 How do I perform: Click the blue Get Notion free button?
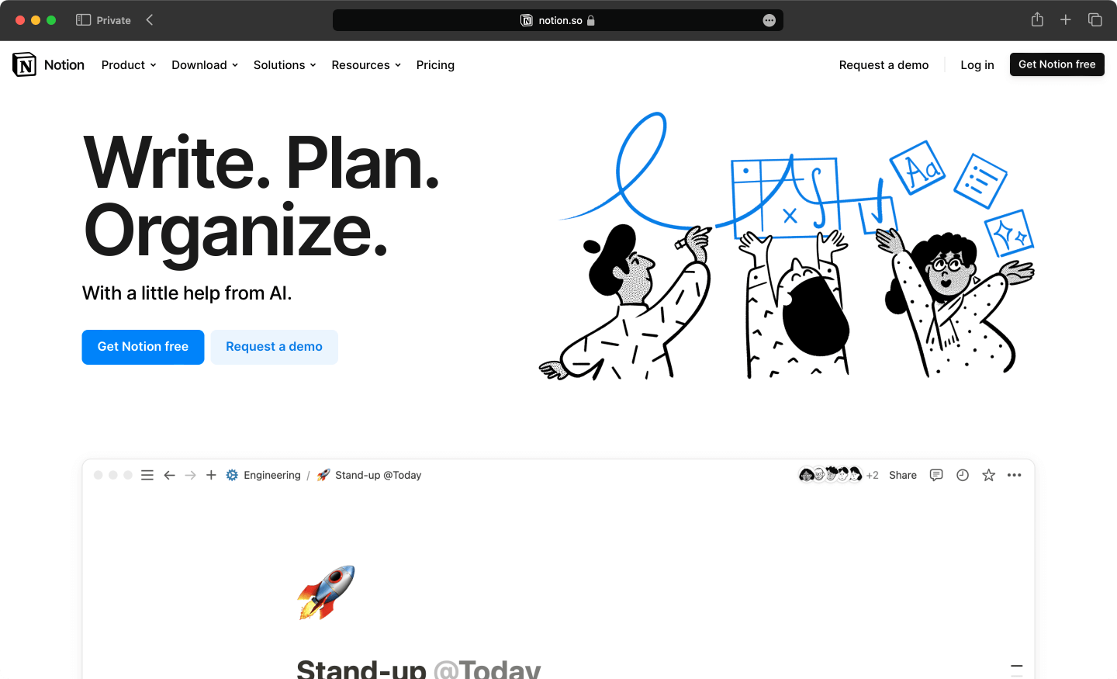[x=143, y=347]
